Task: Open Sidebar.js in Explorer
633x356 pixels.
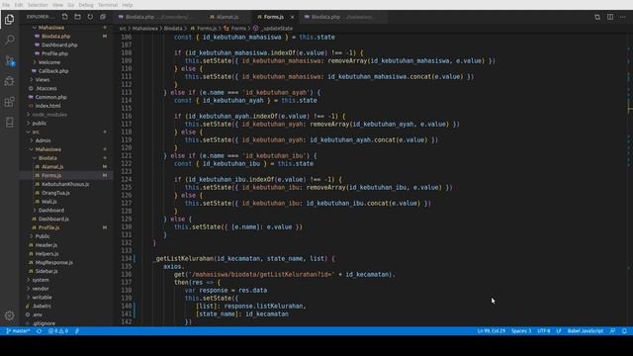Action: 46,271
